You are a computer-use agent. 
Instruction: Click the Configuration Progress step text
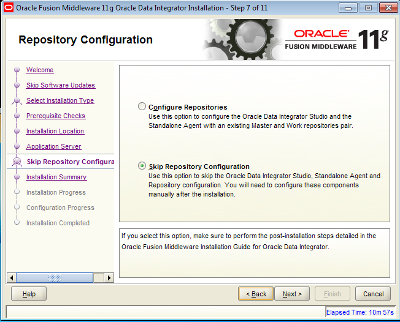pos(60,208)
